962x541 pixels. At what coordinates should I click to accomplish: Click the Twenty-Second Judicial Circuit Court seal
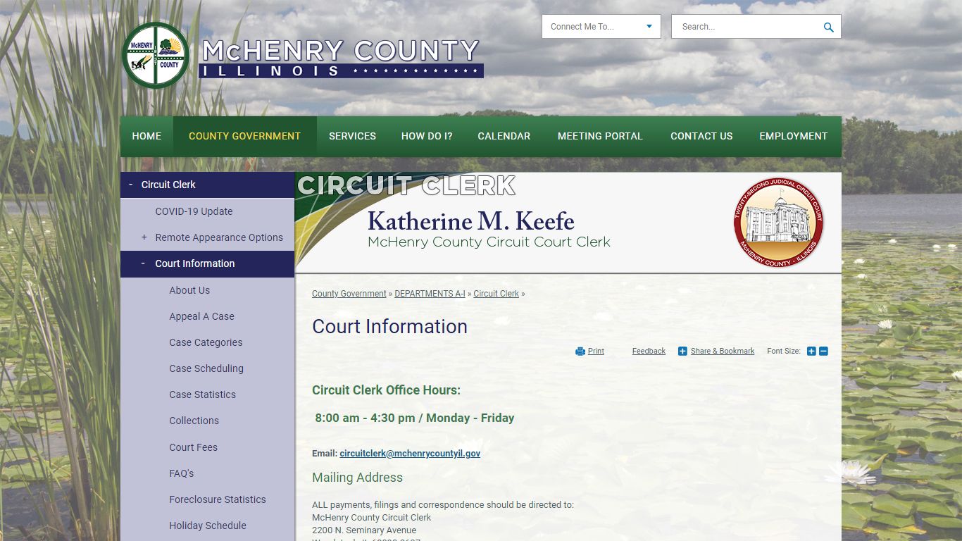778,223
